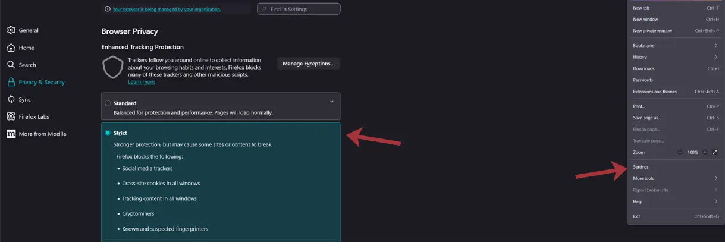
Task: Open the More tools submenu
Action: tap(715, 178)
